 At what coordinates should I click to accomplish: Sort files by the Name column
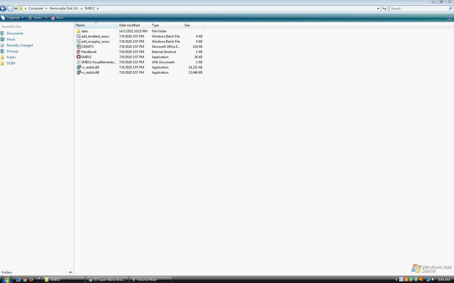click(96, 25)
